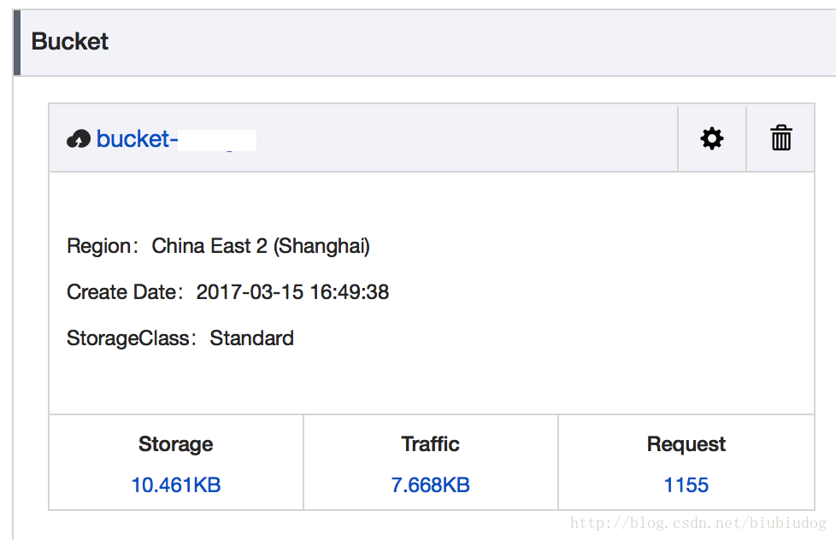Click the StorageClass label

(129, 338)
